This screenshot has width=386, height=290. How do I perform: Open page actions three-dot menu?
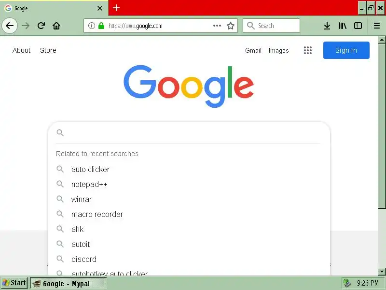[217, 26]
